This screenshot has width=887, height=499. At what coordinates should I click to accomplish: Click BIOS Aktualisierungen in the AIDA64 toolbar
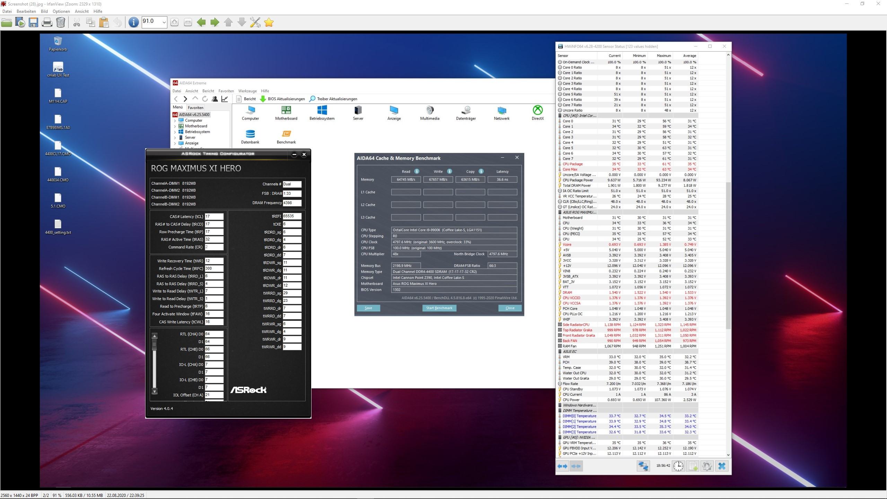(282, 99)
